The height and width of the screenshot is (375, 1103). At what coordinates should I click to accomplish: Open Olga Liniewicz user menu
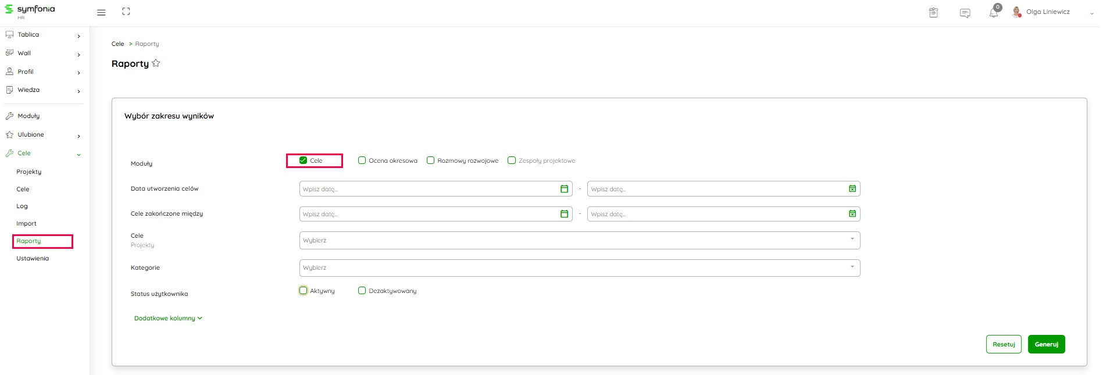[1047, 12]
